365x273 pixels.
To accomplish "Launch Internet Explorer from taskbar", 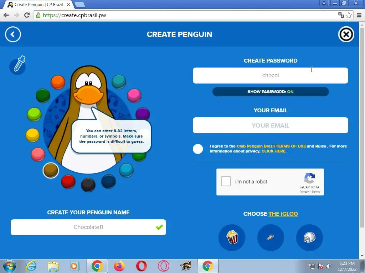I will coord(31,266).
